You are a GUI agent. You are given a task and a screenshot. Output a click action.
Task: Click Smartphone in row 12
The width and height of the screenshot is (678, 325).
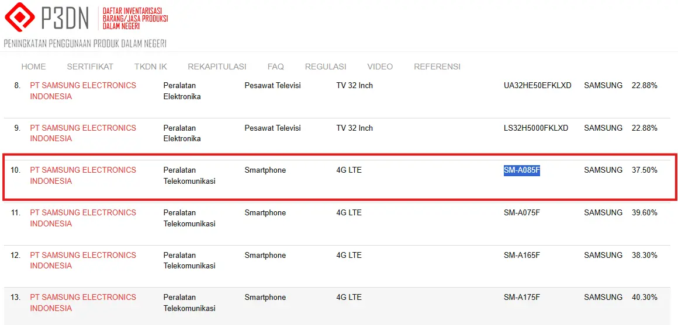point(265,255)
